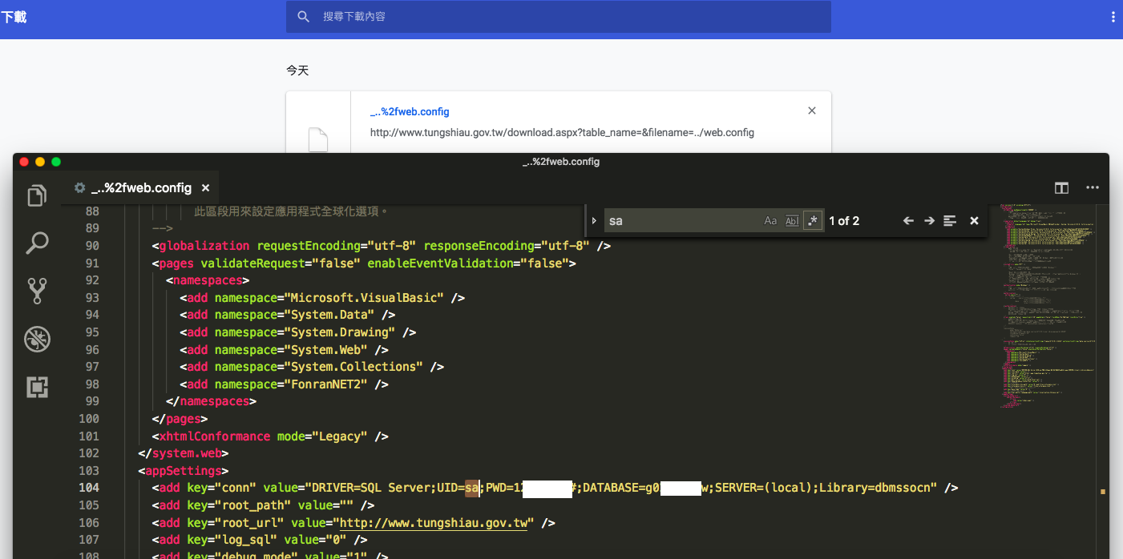Click the downloaded file's document icon
The height and width of the screenshot is (559, 1123).
click(318, 139)
